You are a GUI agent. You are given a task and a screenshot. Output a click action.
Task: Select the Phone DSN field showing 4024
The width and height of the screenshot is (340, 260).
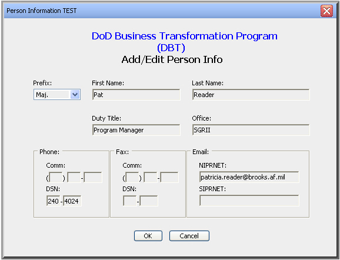(72, 201)
